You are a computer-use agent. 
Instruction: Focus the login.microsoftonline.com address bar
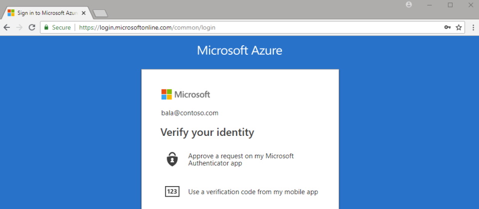point(249,28)
